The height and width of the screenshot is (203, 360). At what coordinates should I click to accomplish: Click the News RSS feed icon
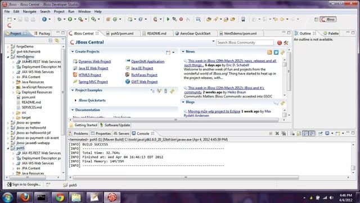click(x=269, y=52)
